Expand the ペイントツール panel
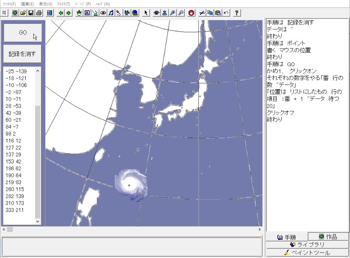Image resolution: width=350 pixels, height=258 pixels. click(x=307, y=253)
